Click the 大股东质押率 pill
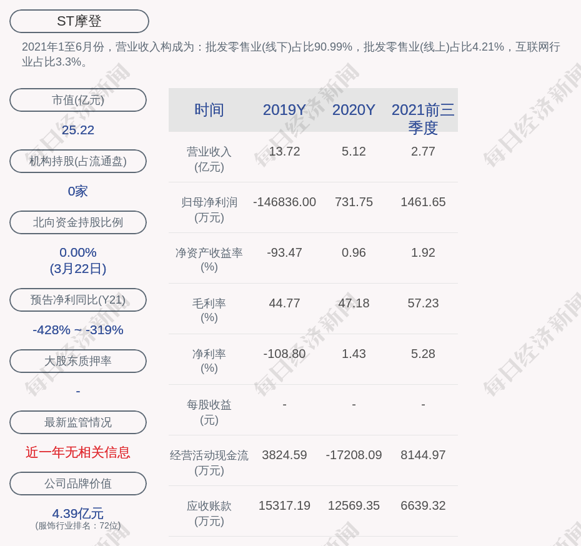This screenshot has width=581, height=546. tap(78, 361)
